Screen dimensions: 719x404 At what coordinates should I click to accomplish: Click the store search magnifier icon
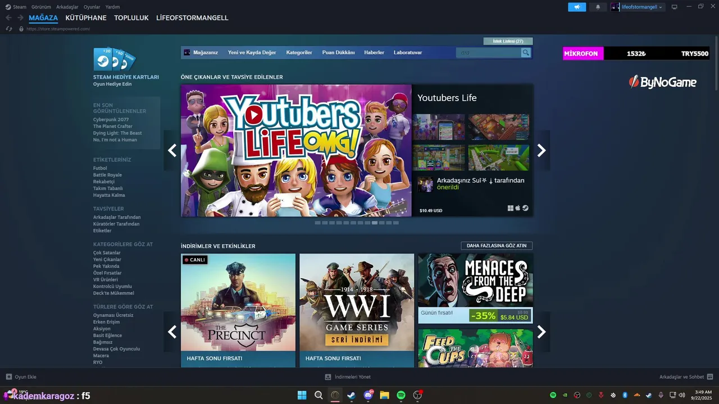coord(526,53)
